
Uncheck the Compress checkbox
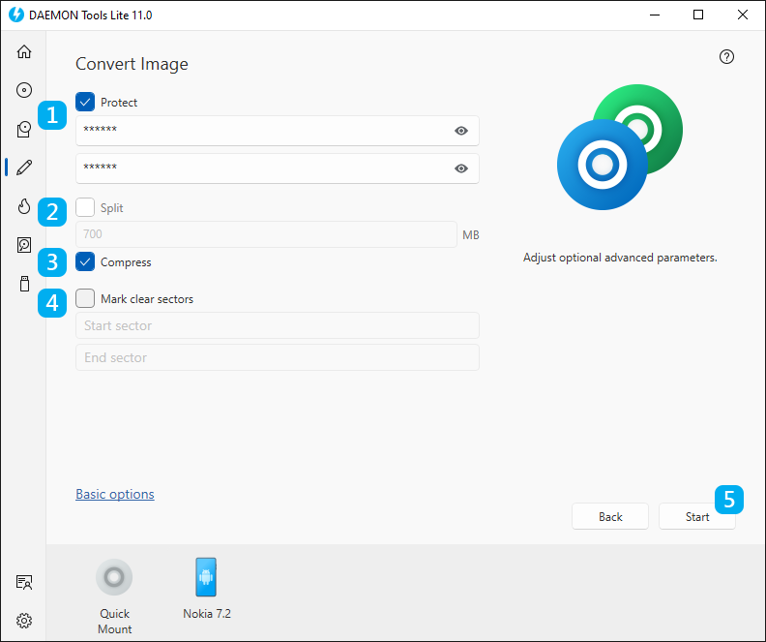(85, 261)
